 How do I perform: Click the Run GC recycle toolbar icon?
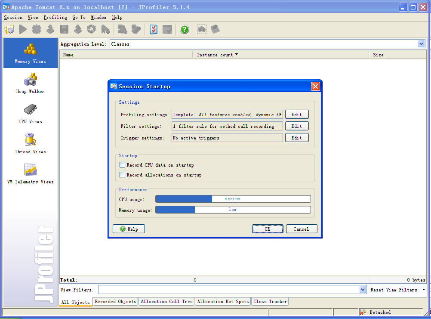click(x=92, y=29)
